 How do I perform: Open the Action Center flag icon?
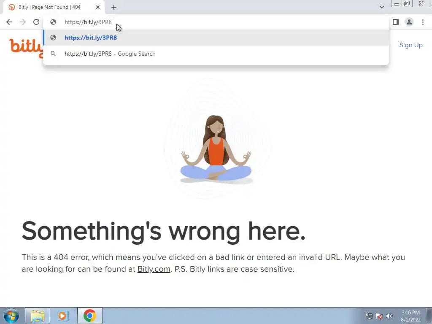[379, 316]
